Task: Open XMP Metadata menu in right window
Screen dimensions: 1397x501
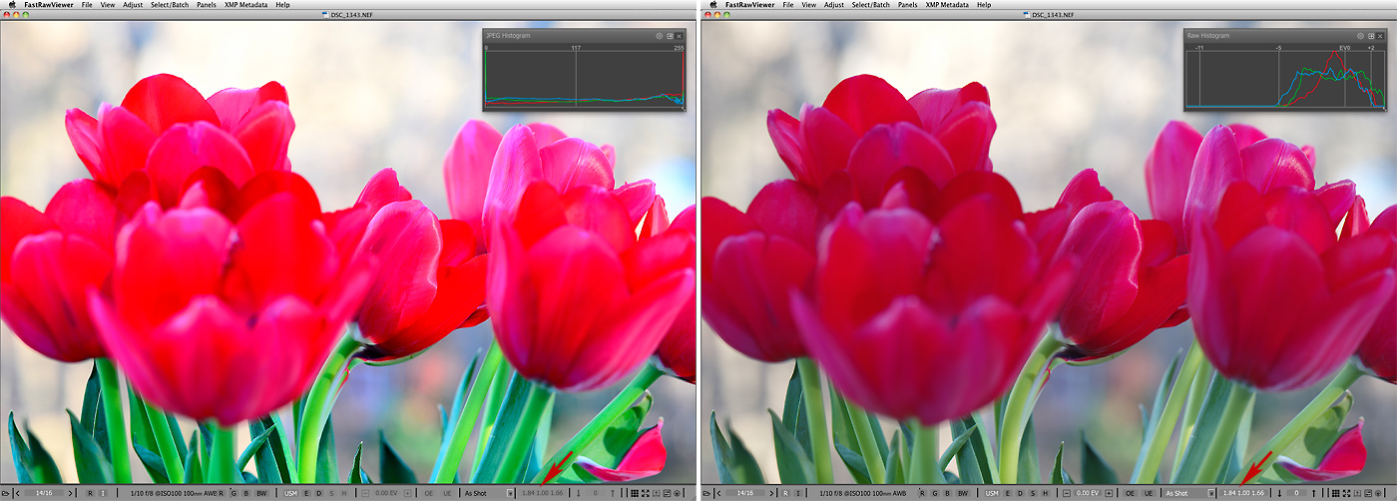Action: [946, 5]
